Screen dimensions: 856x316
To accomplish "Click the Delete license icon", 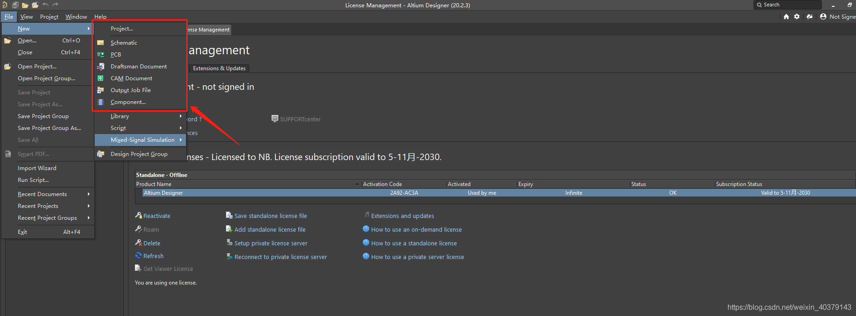I will point(138,243).
